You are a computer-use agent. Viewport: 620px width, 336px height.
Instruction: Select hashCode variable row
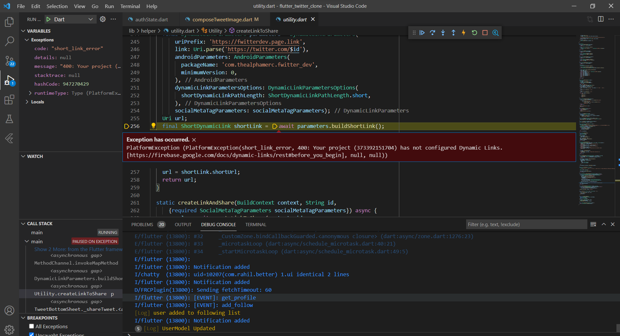(x=70, y=84)
